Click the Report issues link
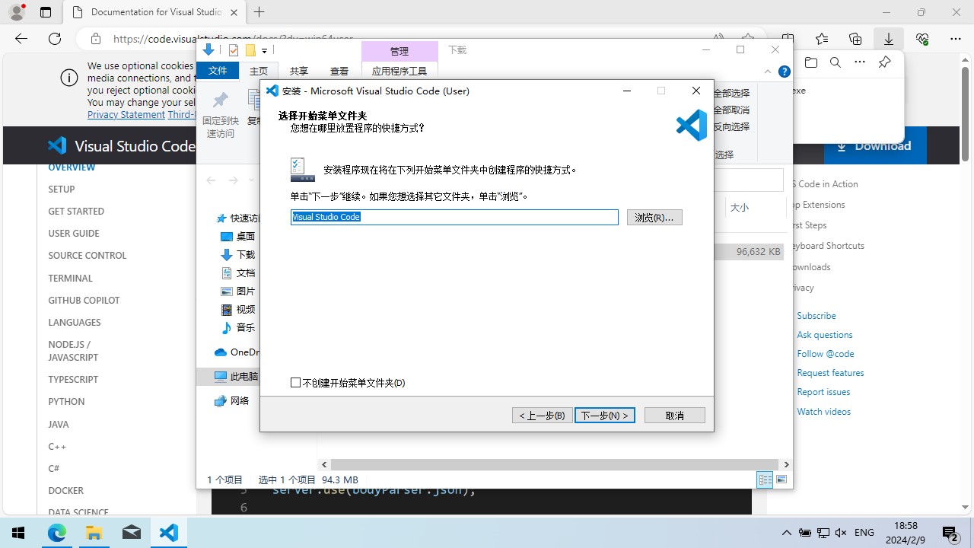974x548 pixels. click(823, 391)
